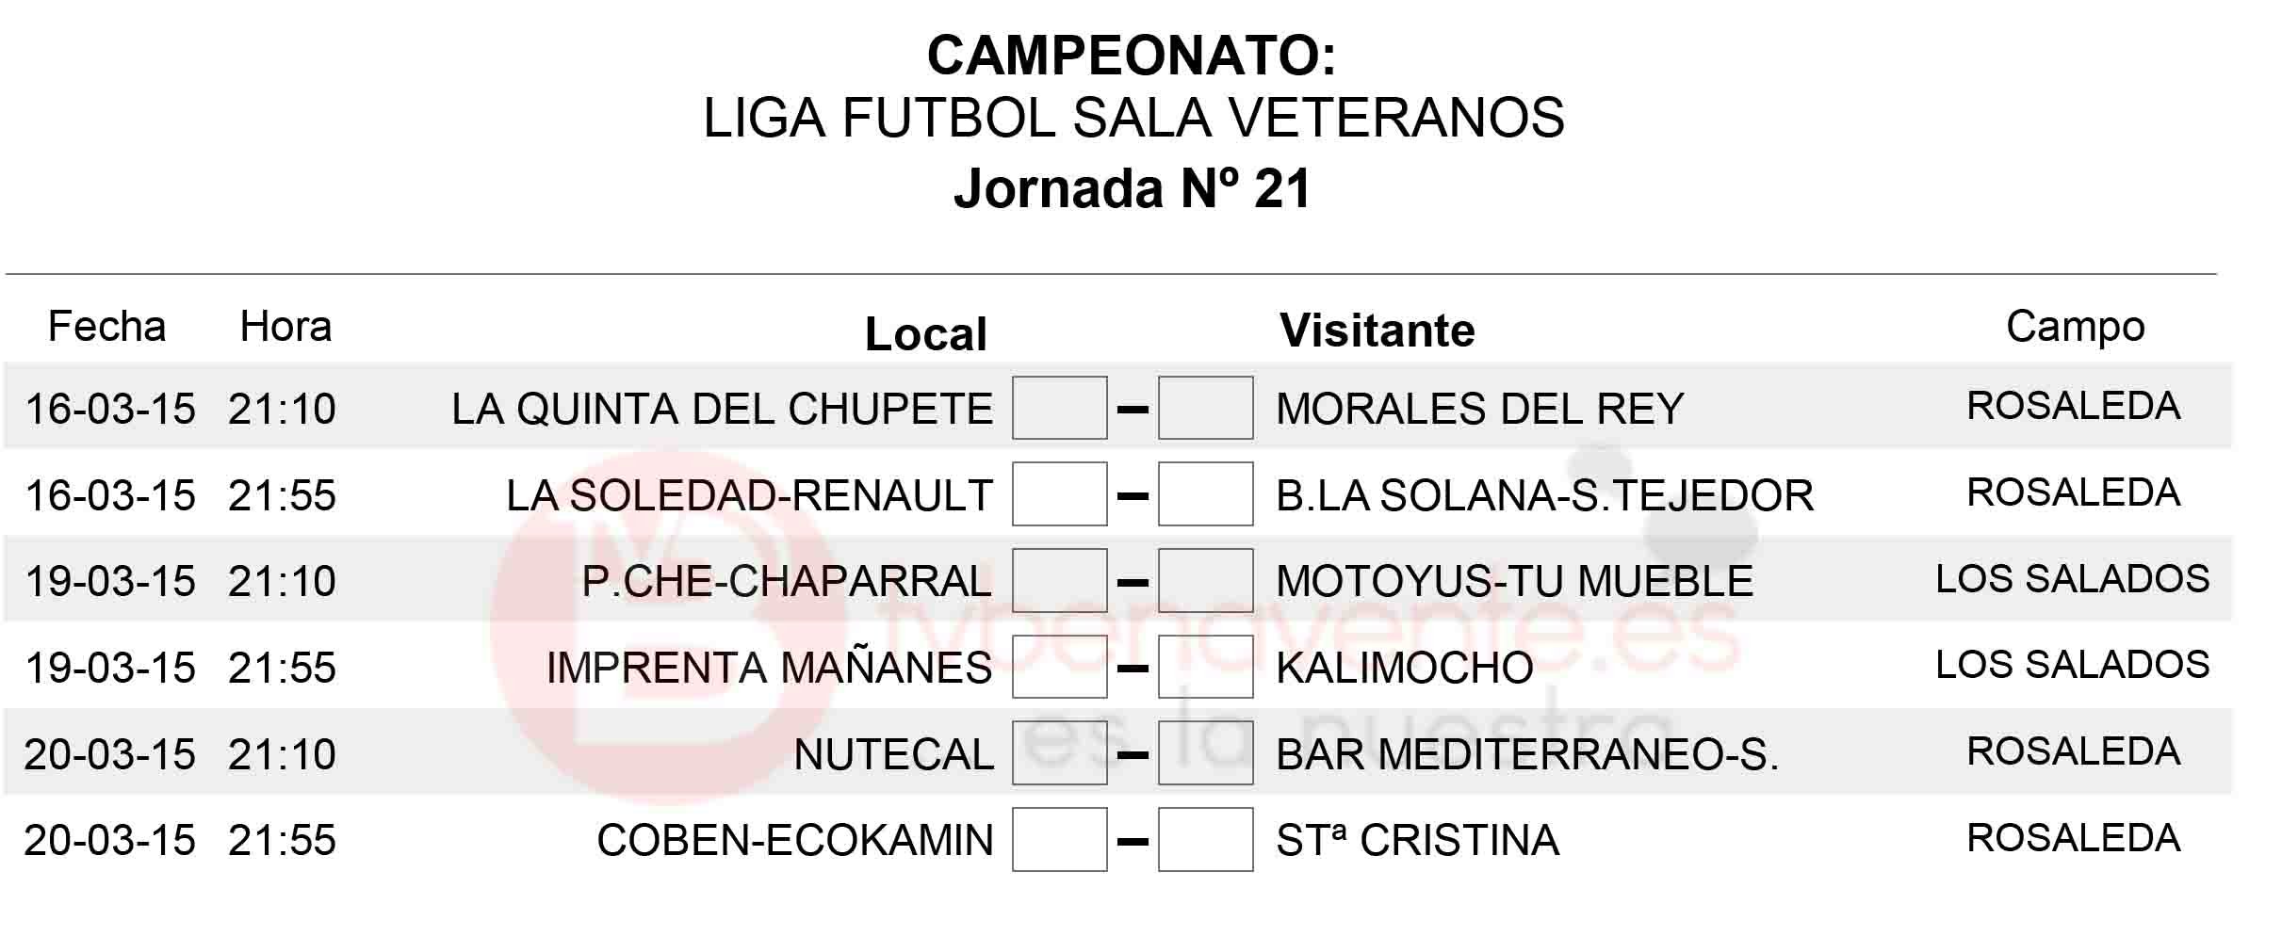The width and height of the screenshot is (2282, 936).
Task: Click the visitor score box for MORALES DEL REY
Action: tap(1205, 408)
